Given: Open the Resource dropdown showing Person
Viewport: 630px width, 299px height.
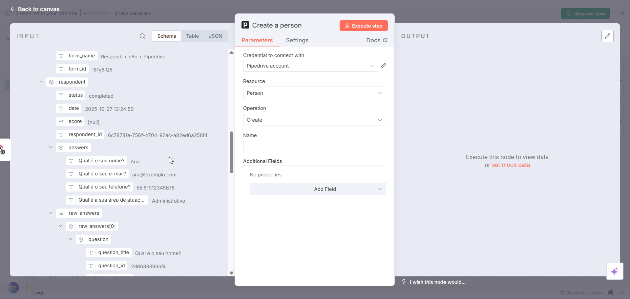Looking at the screenshot, I should pyautogui.click(x=314, y=93).
